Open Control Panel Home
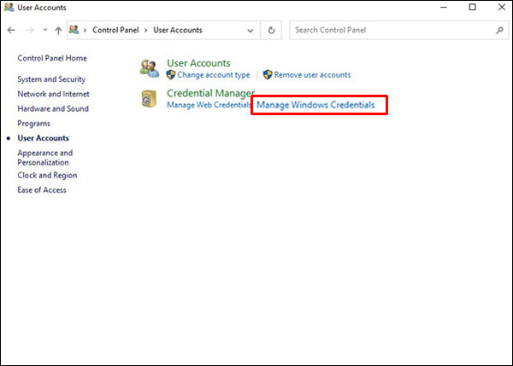The height and width of the screenshot is (366, 513). click(x=52, y=58)
